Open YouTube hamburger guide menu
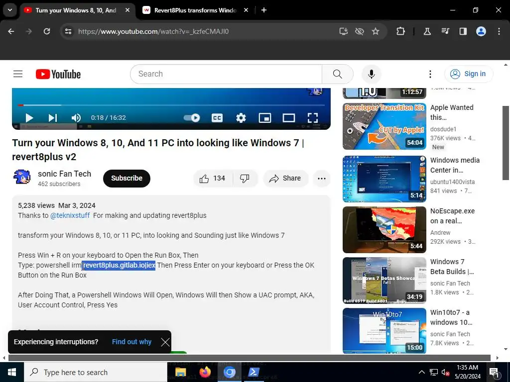Image resolution: width=510 pixels, height=382 pixels. tap(18, 74)
